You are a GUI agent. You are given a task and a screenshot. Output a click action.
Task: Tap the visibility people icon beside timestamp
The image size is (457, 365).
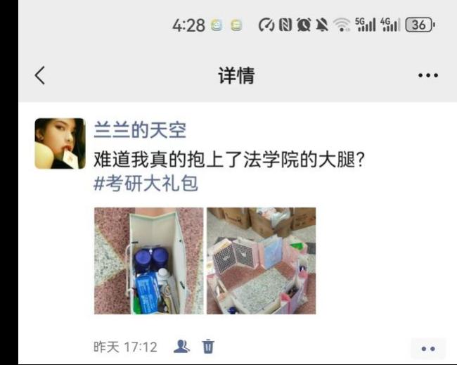pos(181,346)
